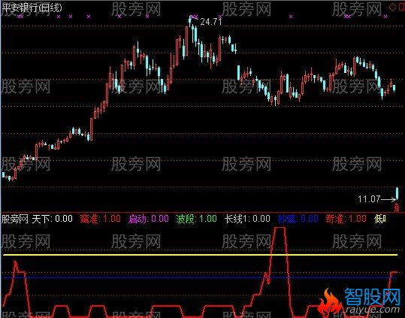Select the 长线1: 0.00 indicator value
The width and height of the screenshot is (405, 318).
click(x=247, y=219)
